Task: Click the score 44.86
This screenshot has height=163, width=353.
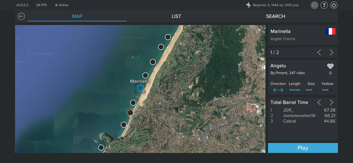Action: [x=330, y=121]
